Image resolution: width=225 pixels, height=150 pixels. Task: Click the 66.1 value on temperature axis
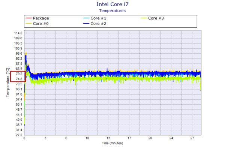[x=19, y=89]
